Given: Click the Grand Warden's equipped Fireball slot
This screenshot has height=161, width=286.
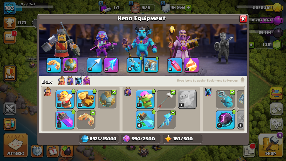Looking at the screenshot, I should [191, 65].
